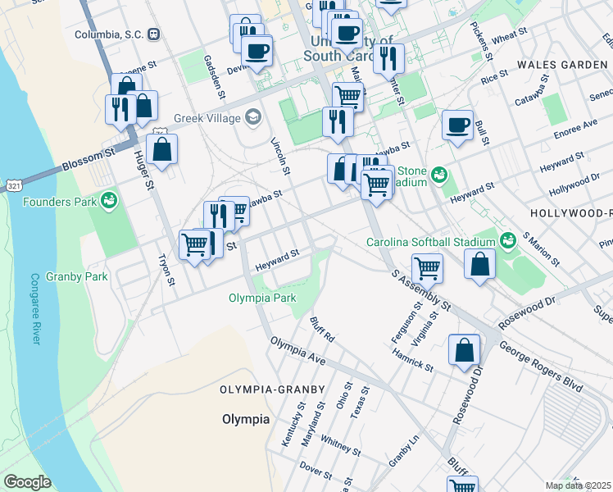The width and height of the screenshot is (613, 492).
Task: Click the George Rogers Blvd label
Action: (541, 367)
